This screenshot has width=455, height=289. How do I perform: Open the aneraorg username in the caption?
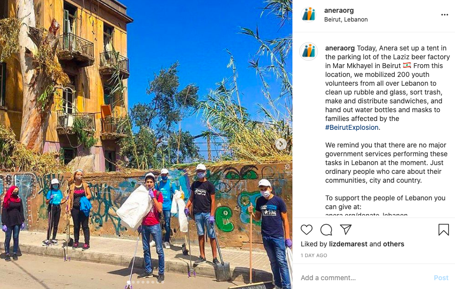click(x=340, y=48)
